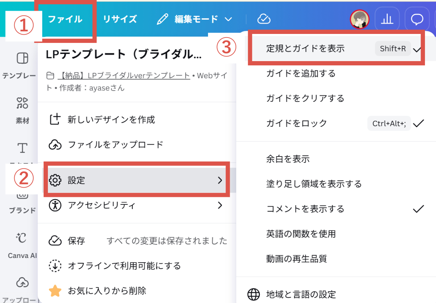Image resolution: width=436 pixels, height=303 pixels.
Task: Click the star icon beside お気に入りから削除
Action: pos(55,291)
